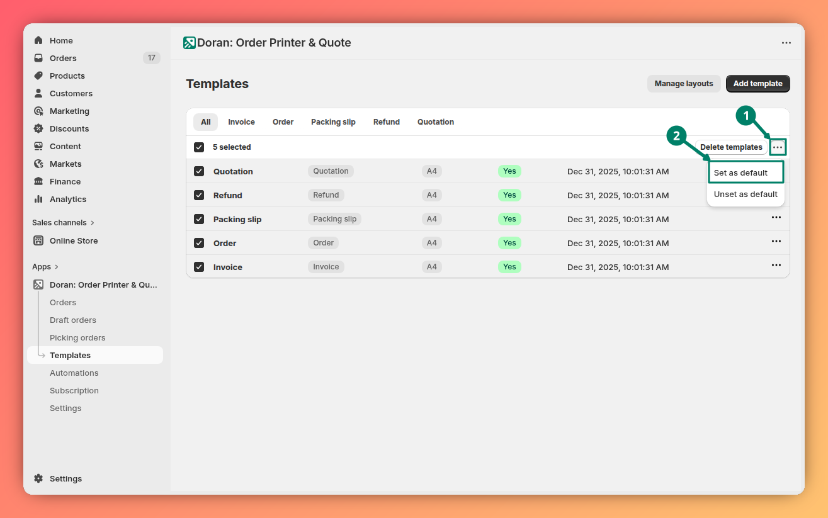Uncheck the Order template checkbox
Image resolution: width=828 pixels, height=518 pixels.
[199, 243]
